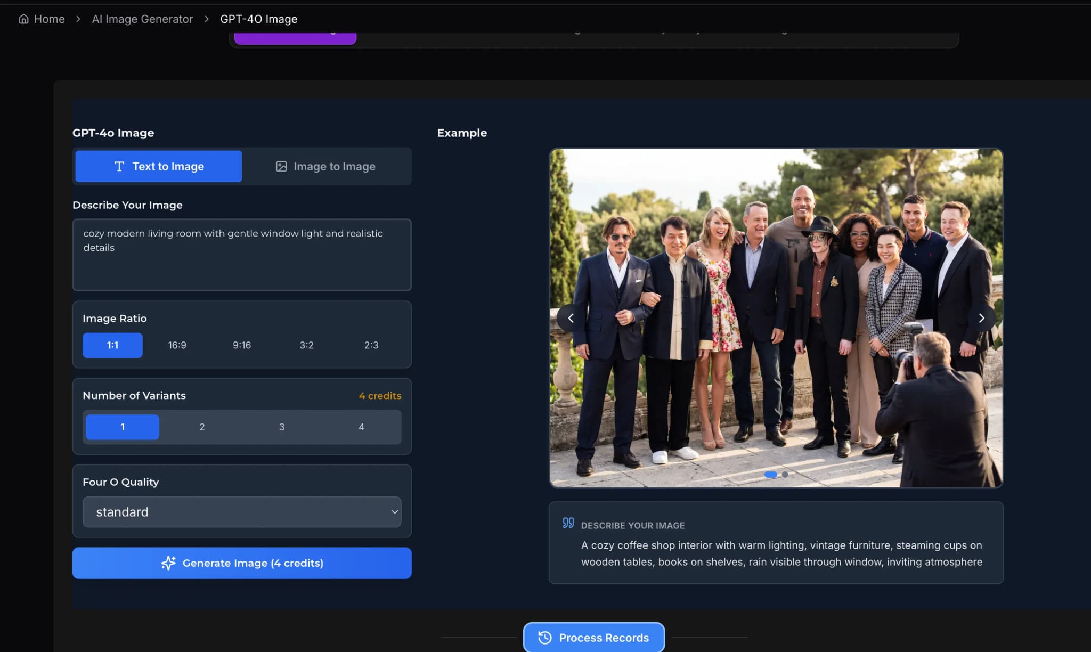The width and height of the screenshot is (1091, 652).
Task: Click the quality dropdown chevron arrow
Action: coord(395,512)
